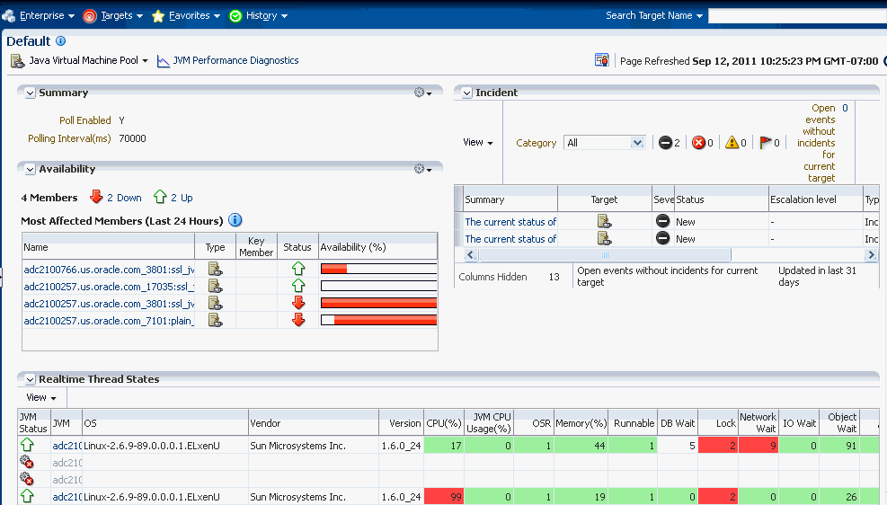Image resolution: width=887 pixels, height=505 pixels.
Task: Click type icon for adc2100257 7101 row
Action: 215,320
